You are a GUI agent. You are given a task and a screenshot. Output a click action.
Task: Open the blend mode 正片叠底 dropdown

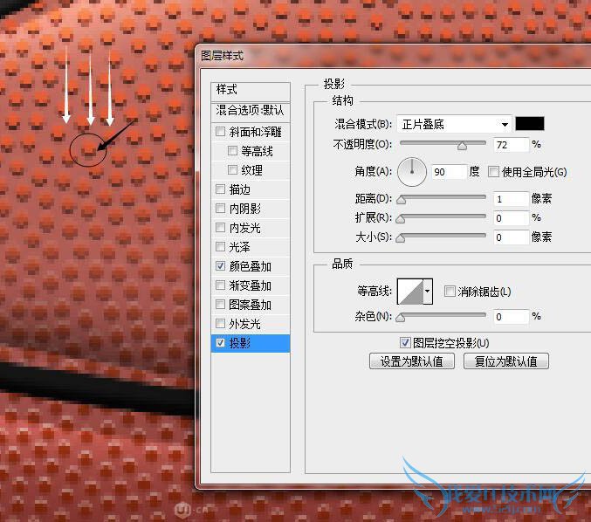click(x=454, y=124)
